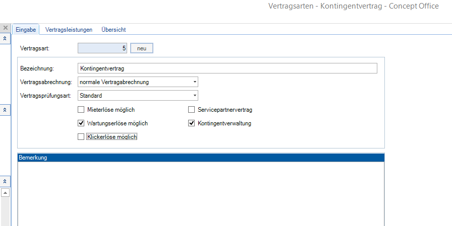452x226 pixels.
Task: Focus the Vertragsart number field
Action: pos(102,48)
